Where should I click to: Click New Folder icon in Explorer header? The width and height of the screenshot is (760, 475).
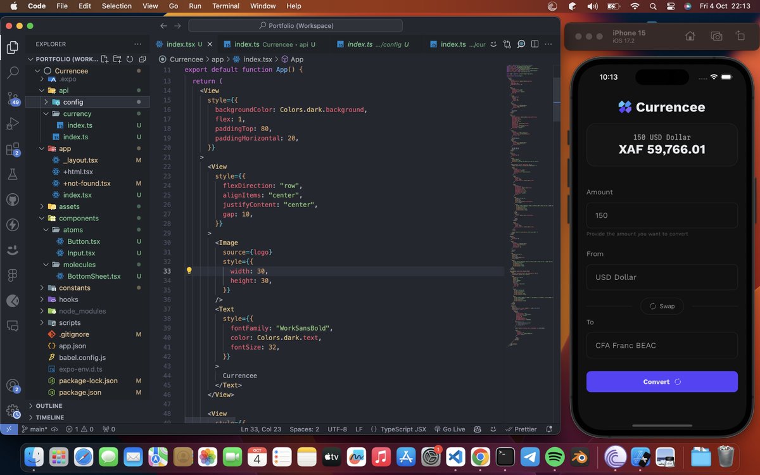(x=117, y=59)
